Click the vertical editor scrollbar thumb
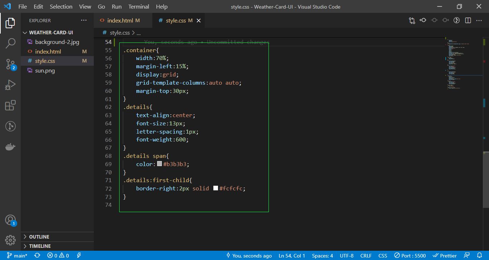This screenshot has height=260, width=489. pyautogui.click(x=486, y=180)
